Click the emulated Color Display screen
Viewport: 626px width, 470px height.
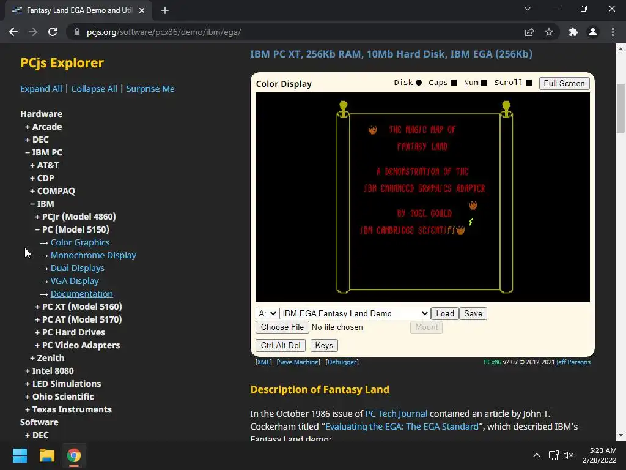pyautogui.click(x=422, y=197)
